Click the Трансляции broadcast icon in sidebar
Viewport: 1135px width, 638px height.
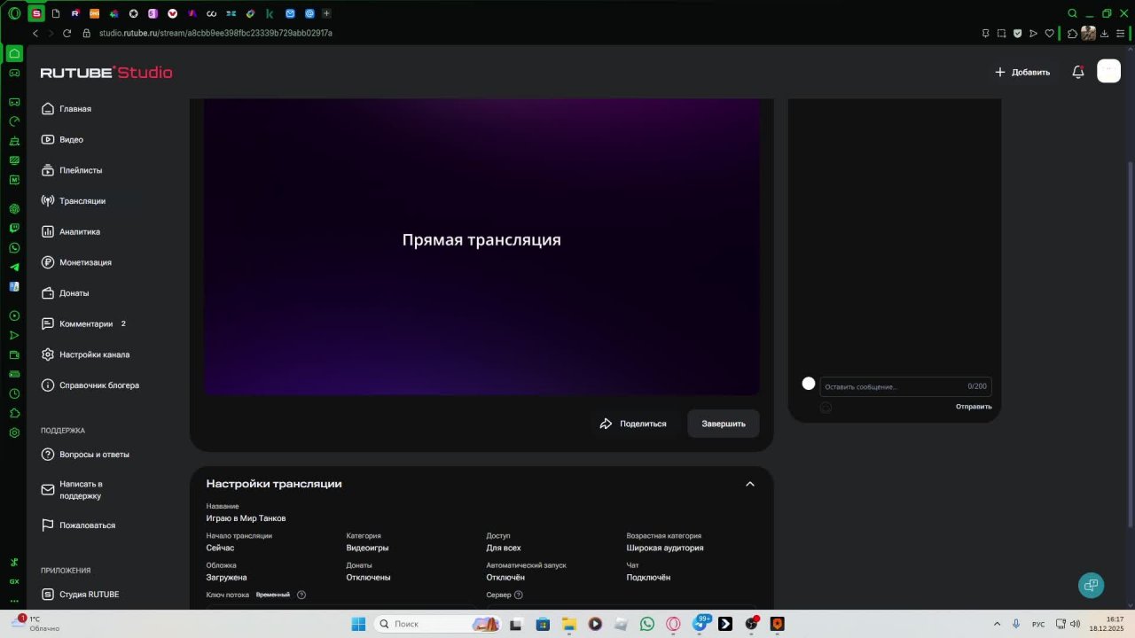click(x=48, y=201)
